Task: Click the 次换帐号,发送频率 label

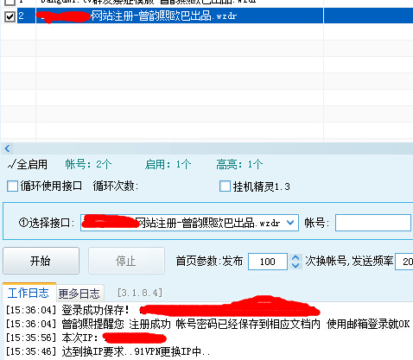Action: click(349, 262)
